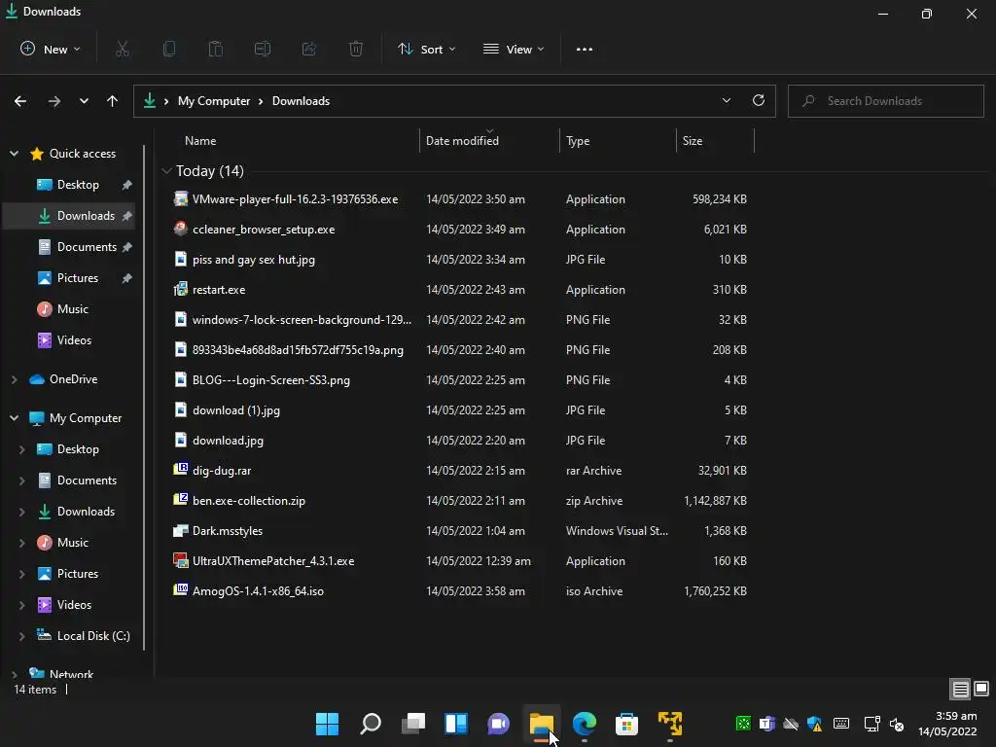Open taskbar Search magnifier
The height and width of the screenshot is (747, 996).
pos(371,724)
